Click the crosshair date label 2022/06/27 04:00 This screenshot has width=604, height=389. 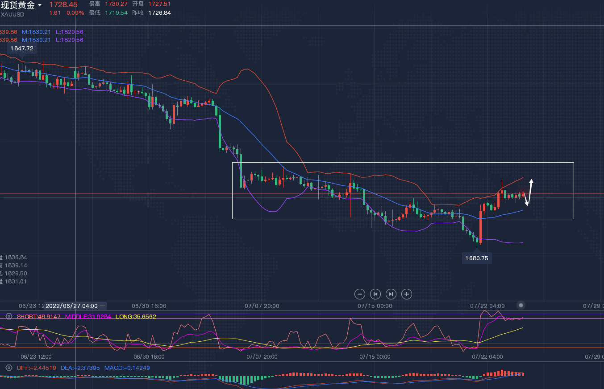[x=72, y=306]
